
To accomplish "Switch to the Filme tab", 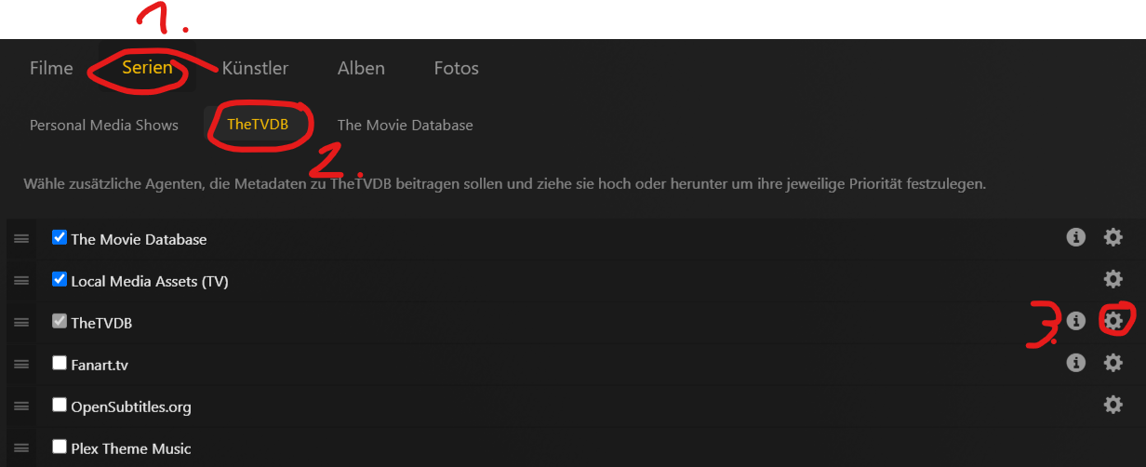I will 51,68.
